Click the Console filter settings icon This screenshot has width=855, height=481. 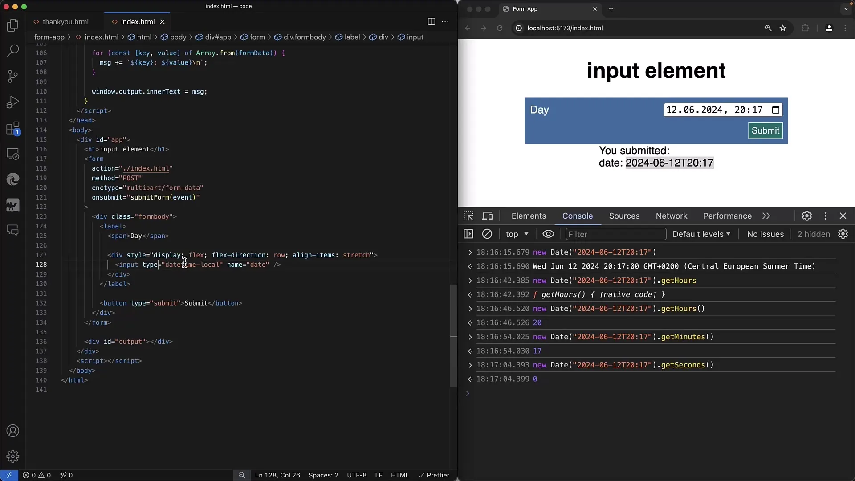844,234
